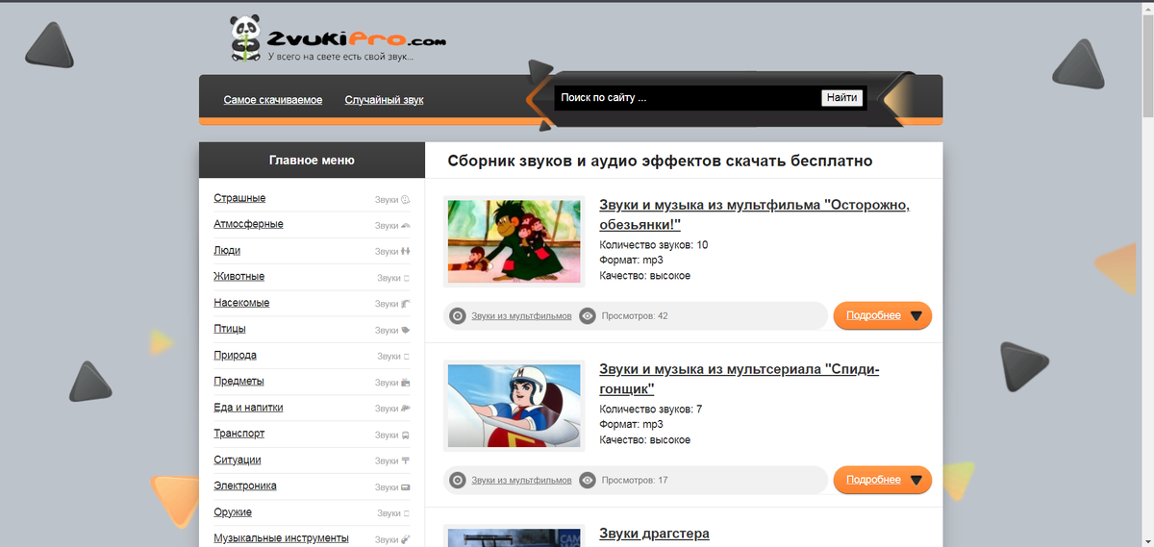This screenshot has height=547, width=1154.
Task: Click the category disc icon under the Спиди-гонщик card
Action: pos(458,480)
